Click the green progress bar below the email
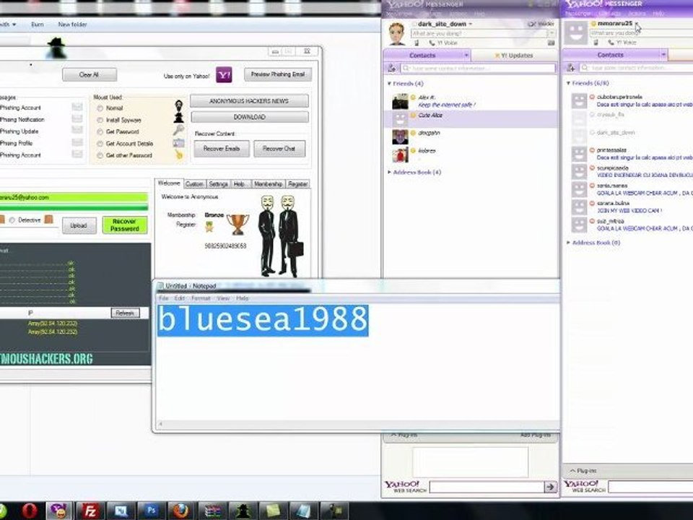Viewport: 693px width, 520px height. 74,208
